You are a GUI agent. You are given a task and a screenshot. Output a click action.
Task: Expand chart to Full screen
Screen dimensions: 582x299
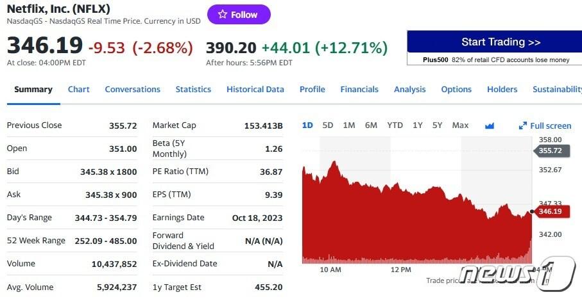click(545, 125)
